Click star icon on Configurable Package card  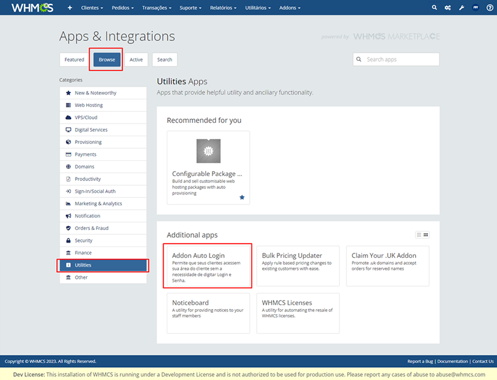(x=242, y=198)
